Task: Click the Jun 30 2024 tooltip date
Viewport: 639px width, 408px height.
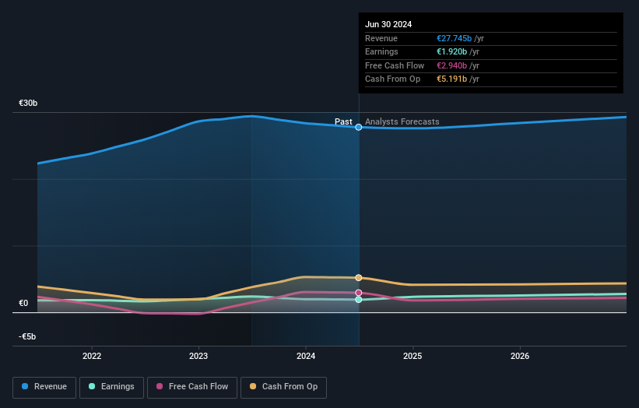Action: [x=388, y=24]
